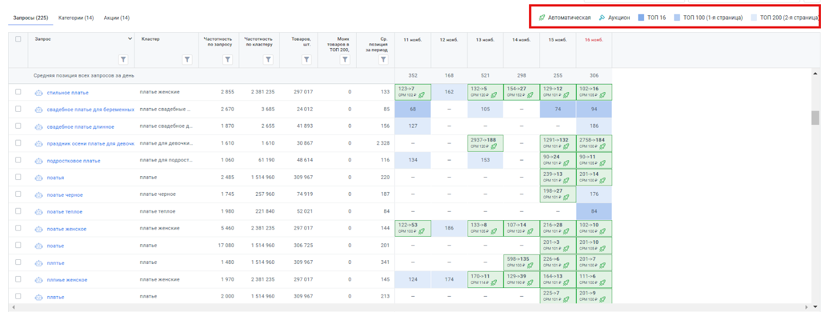821x312 pixels.
Task: Click the vertical scrollbar up arrow
Action: point(815,74)
